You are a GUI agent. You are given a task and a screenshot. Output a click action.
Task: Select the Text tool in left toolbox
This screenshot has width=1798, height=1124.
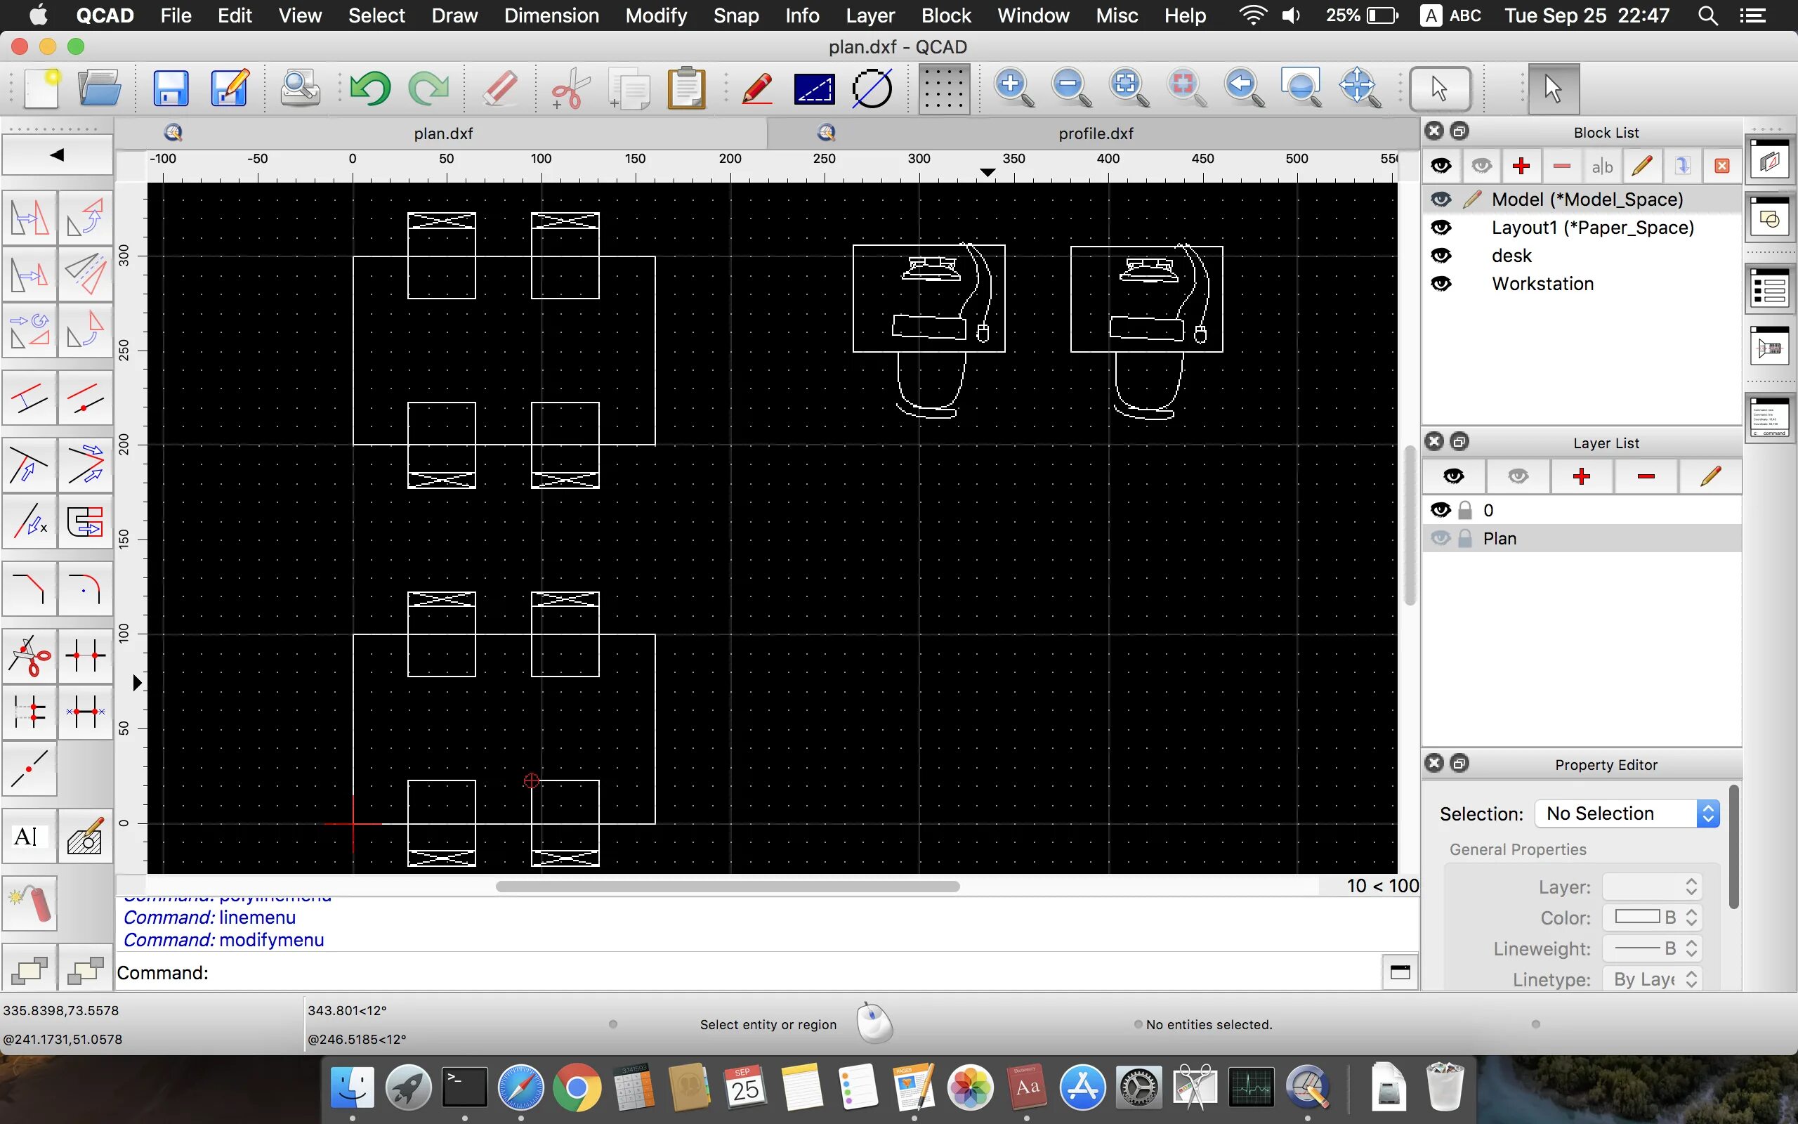(28, 837)
